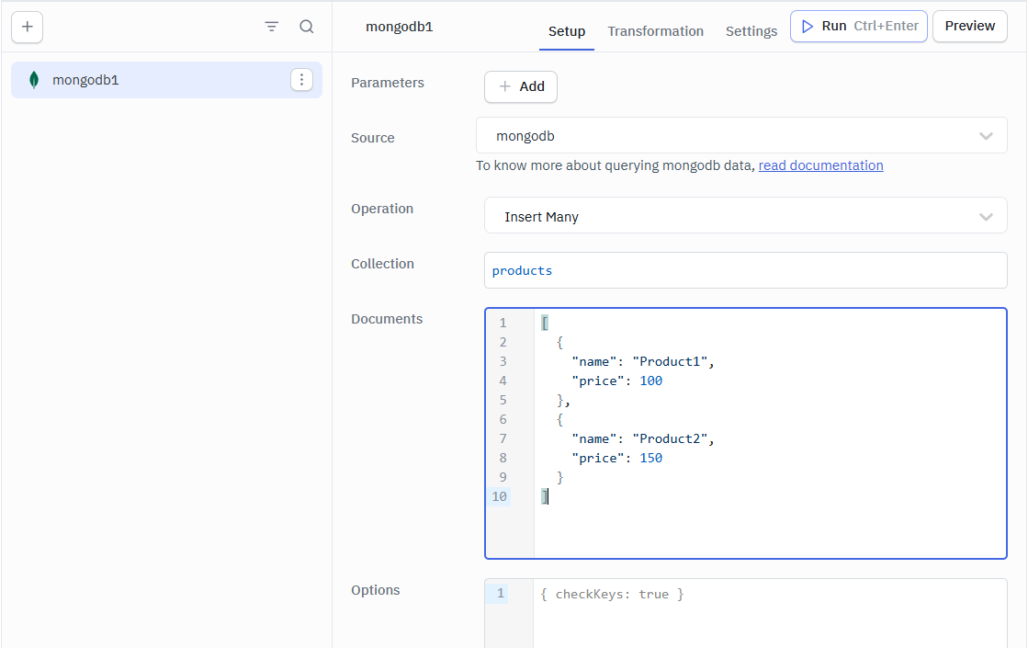
Task: Select the Setup tab
Action: (x=567, y=31)
